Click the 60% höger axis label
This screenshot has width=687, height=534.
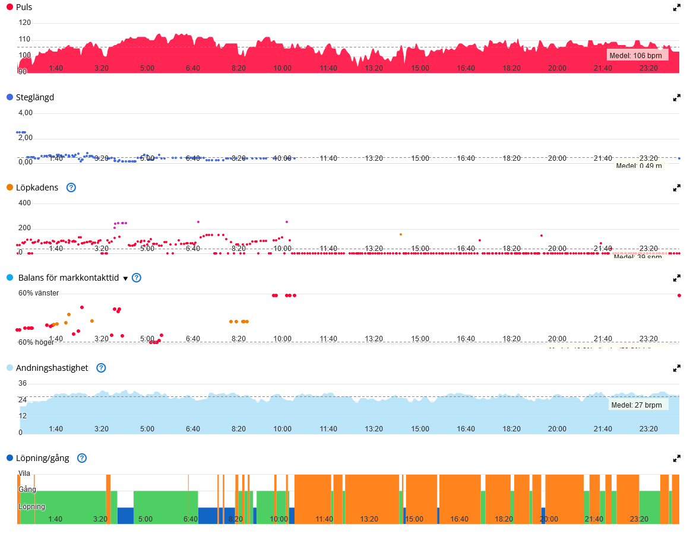coord(36,342)
